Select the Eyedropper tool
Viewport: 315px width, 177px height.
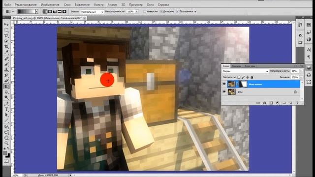[6, 52]
